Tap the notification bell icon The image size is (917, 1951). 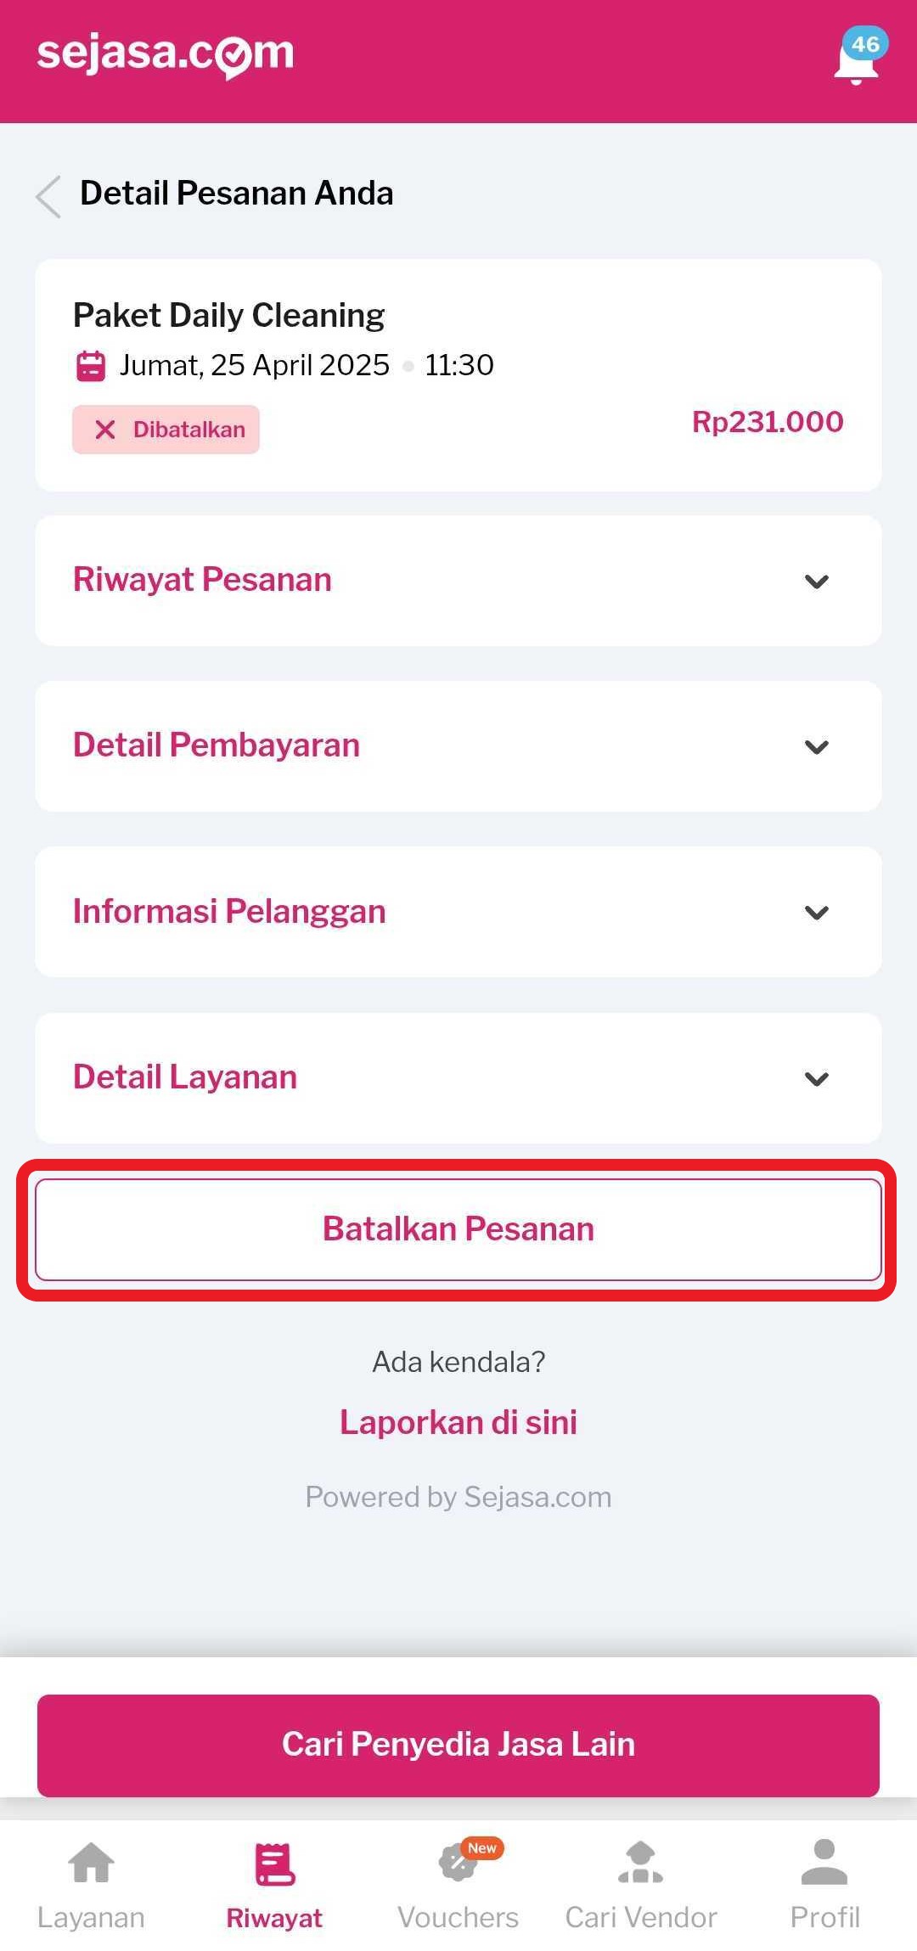pos(856,61)
